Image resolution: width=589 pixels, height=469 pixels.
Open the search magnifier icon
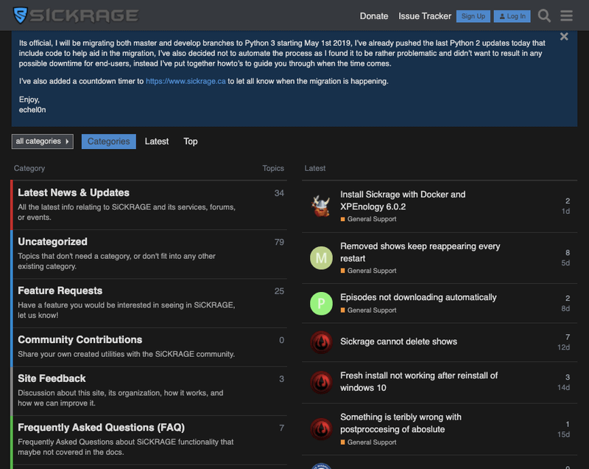coord(544,15)
